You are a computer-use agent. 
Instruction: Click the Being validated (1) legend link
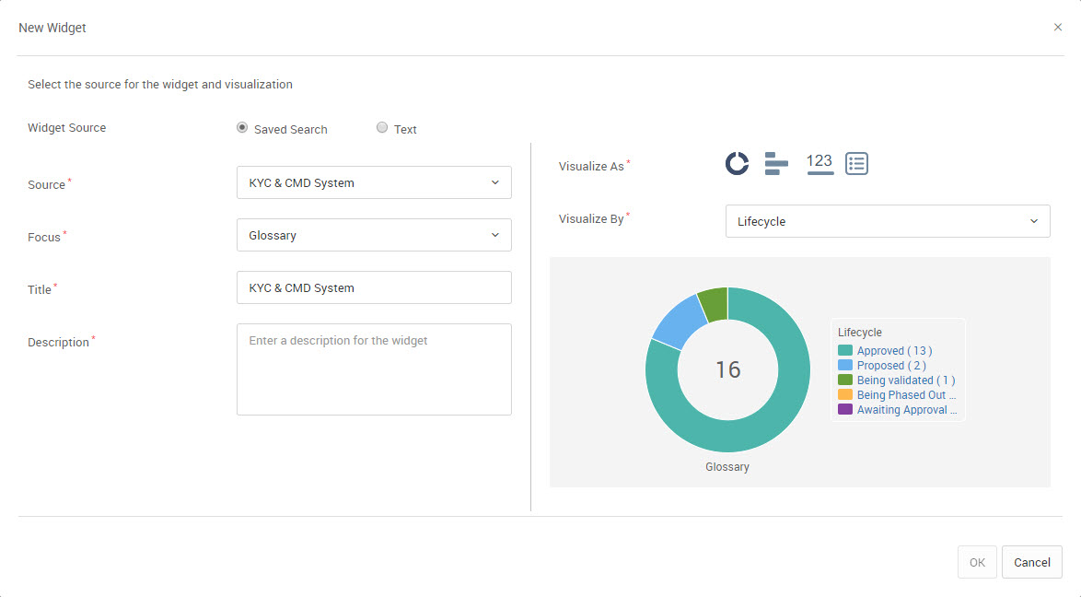pyautogui.click(x=906, y=380)
